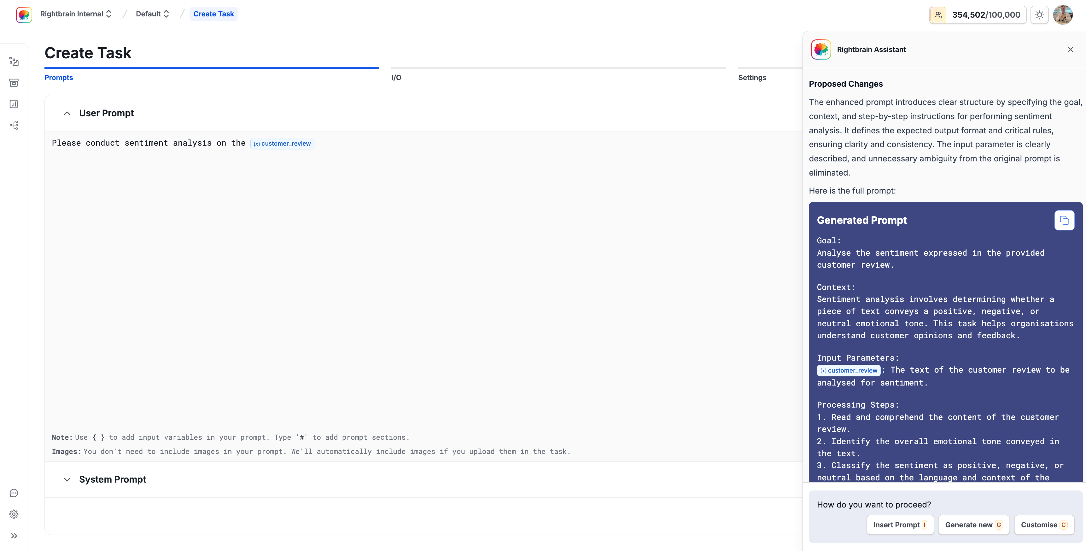Open the archive box sidebar icon

click(x=14, y=83)
